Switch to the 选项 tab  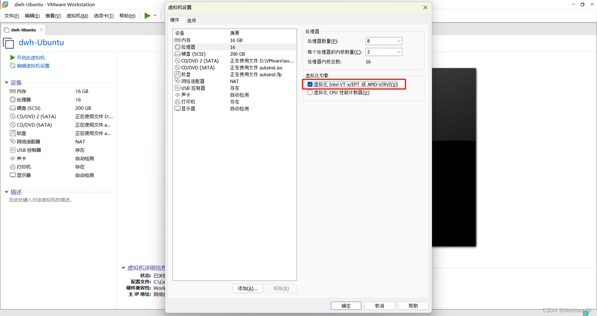point(191,20)
